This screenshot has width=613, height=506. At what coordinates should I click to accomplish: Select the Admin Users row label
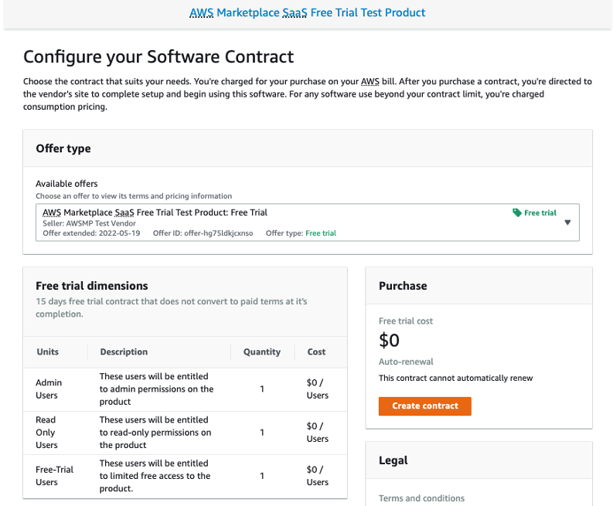pos(49,389)
